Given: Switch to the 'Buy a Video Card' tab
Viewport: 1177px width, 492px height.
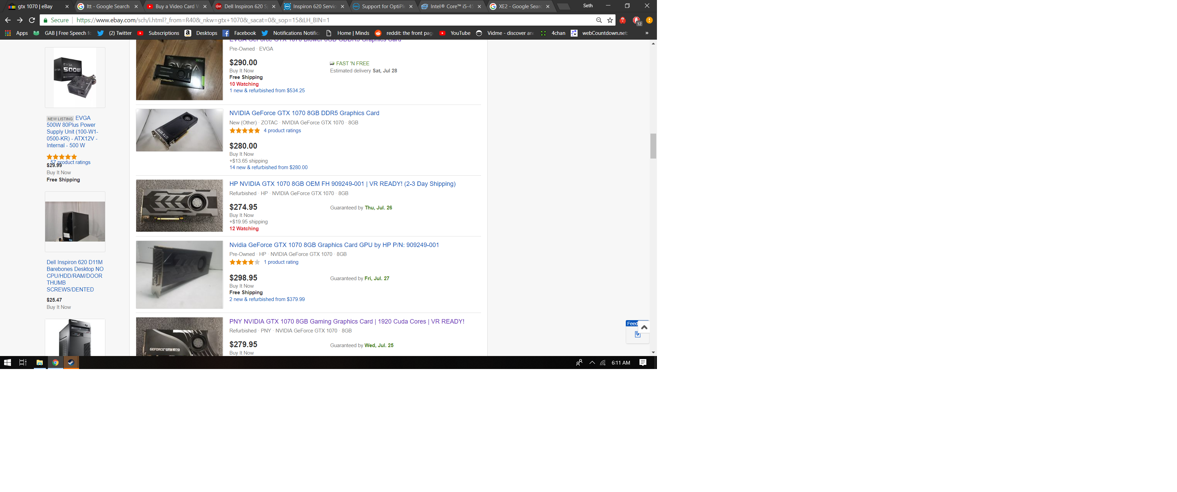Looking at the screenshot, I should tap(176, 6).
